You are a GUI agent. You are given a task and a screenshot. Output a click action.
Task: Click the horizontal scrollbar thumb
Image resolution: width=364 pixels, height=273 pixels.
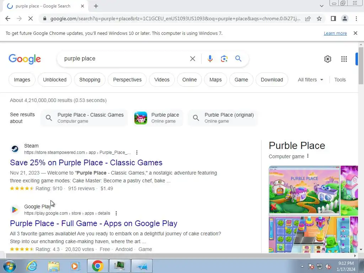tap(158, 256)
